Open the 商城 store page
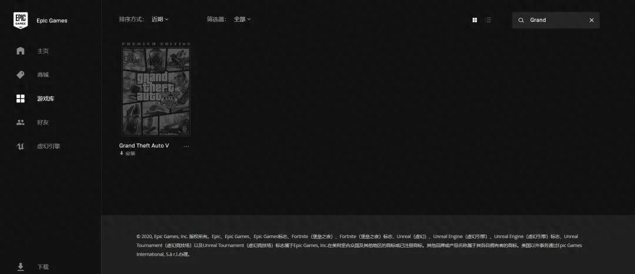635x274 pixels. (x=43, y=75)
